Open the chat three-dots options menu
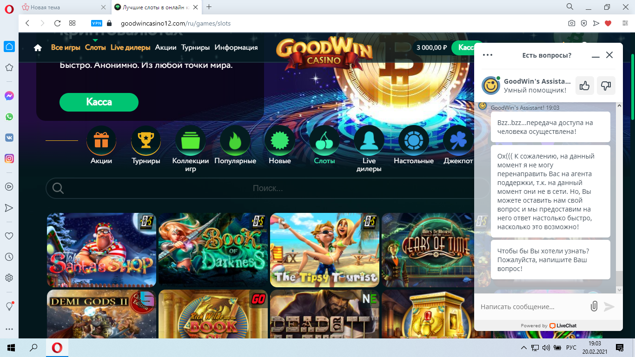Screen dimensions: 635x357 coord(487,55)
